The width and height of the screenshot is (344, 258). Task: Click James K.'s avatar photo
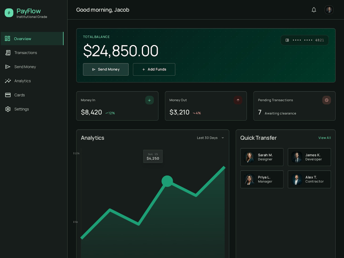pyautogui.click(x=297, y=157)
